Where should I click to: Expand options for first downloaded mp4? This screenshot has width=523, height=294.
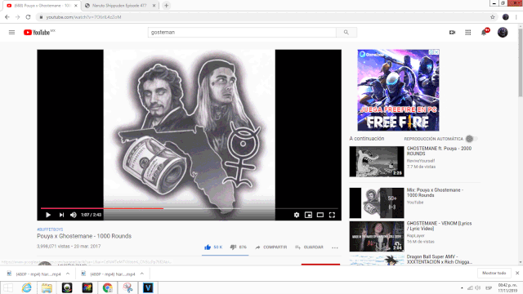(x=68, y=274)
